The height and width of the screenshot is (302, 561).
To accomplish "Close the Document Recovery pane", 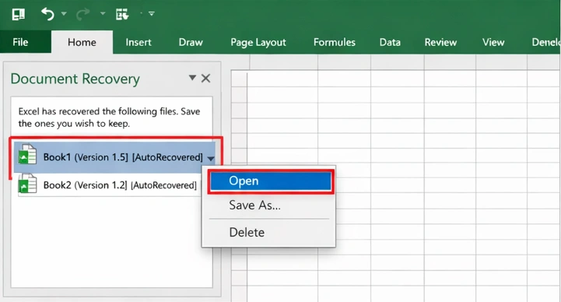I will 205,78.
